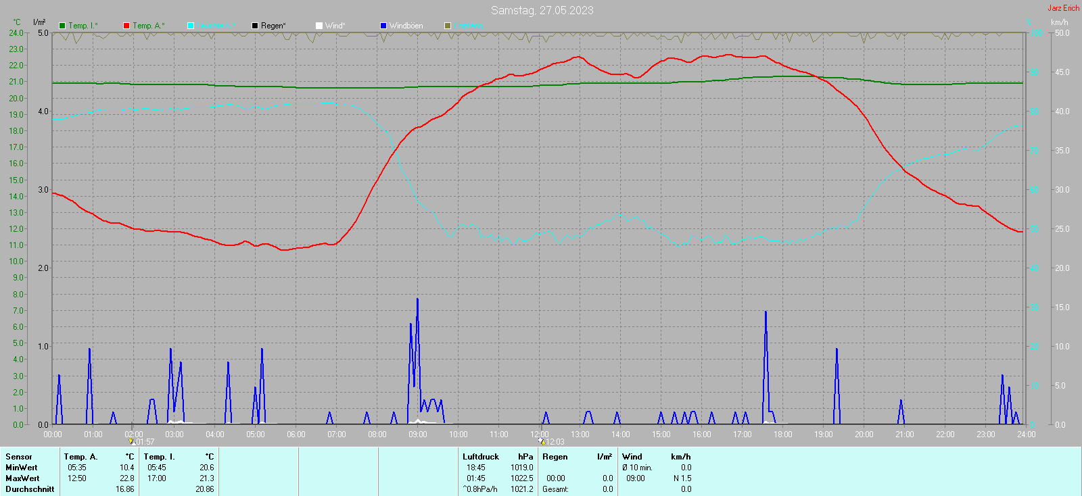The height and width of the screenshot is (496, 1082).
Task: Click the Temp. A. minimum value 10.4
Action: pyautogui.click(x=127, y=468)
